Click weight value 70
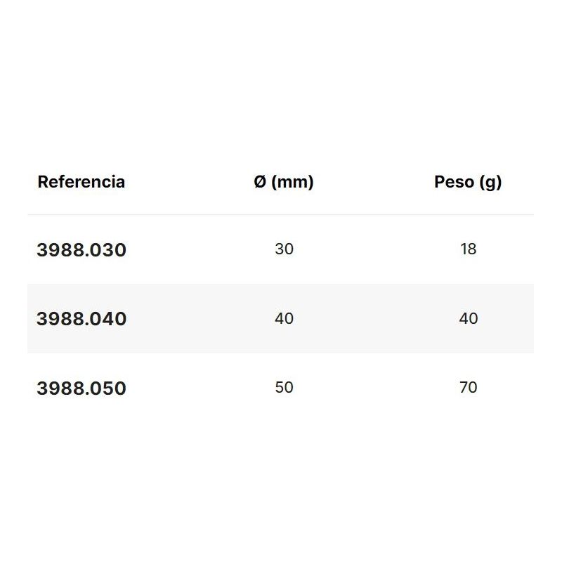Image resolution: width=562 pixels, height=562 pixels. pyautogui.click(x=468, y=387)
